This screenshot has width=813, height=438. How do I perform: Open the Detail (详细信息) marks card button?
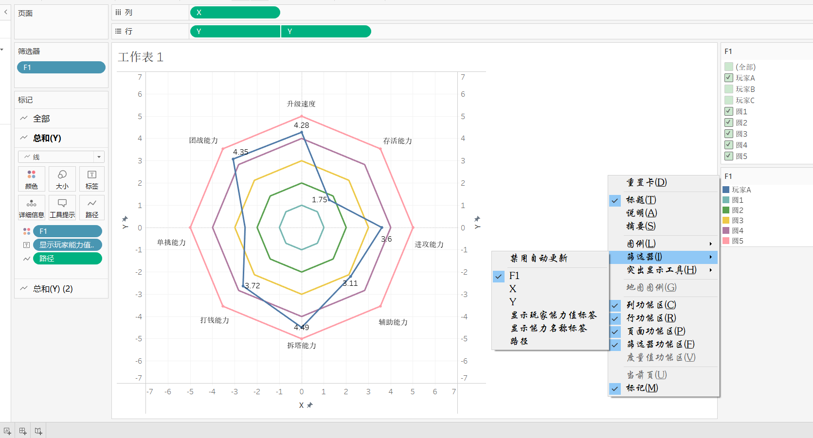(32, 208)
